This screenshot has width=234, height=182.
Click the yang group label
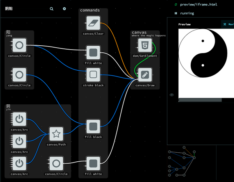click(x=9, y=34)
